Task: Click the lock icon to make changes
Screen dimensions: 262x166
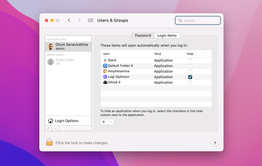Action: tap(49, 142)
